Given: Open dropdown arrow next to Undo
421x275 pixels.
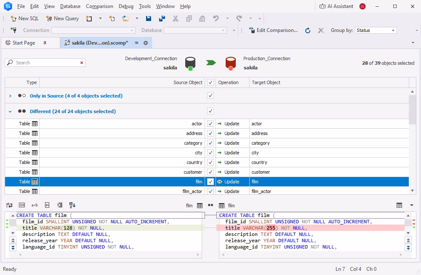Looking at the screenshot, I should pyautogui.click(x=227, y=19).
